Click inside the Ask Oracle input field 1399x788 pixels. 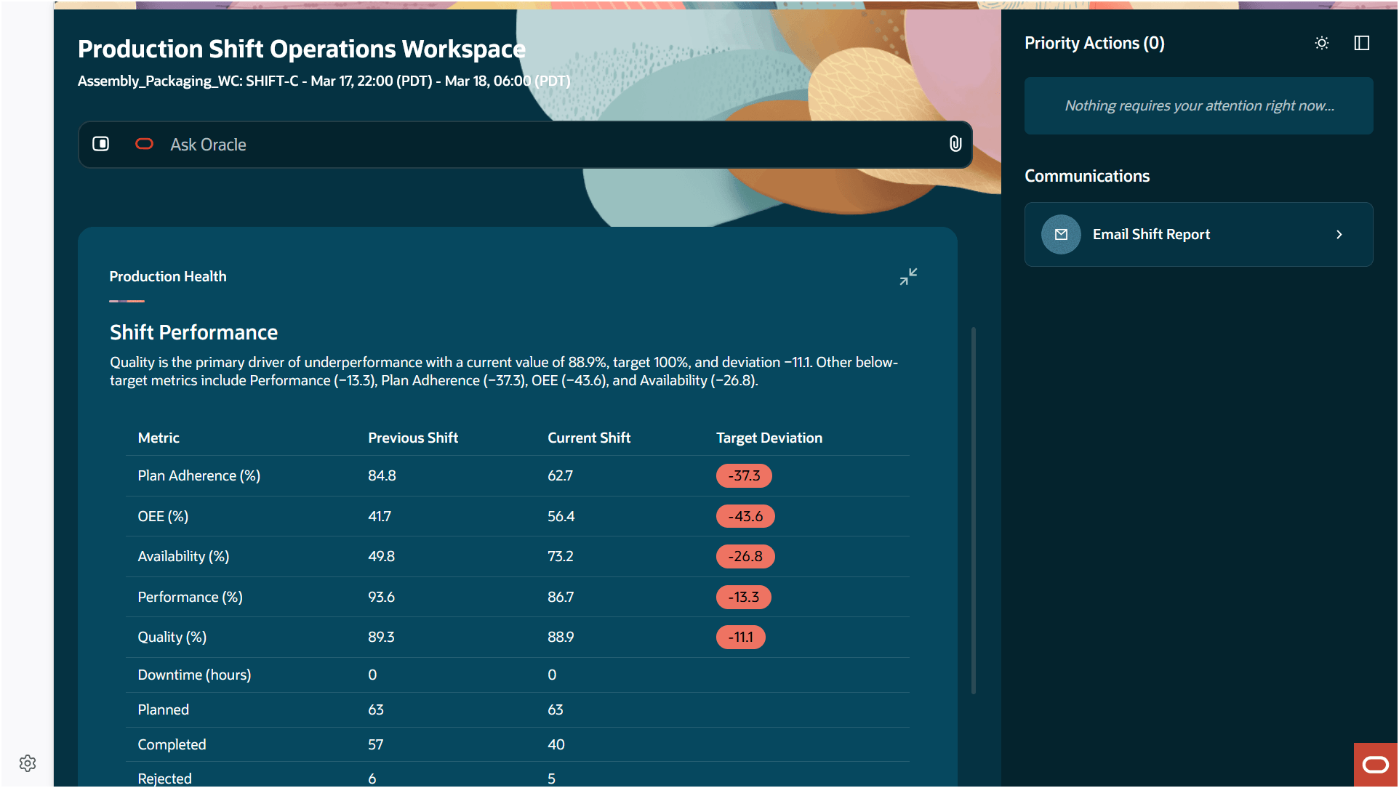[x=509, y=144]
